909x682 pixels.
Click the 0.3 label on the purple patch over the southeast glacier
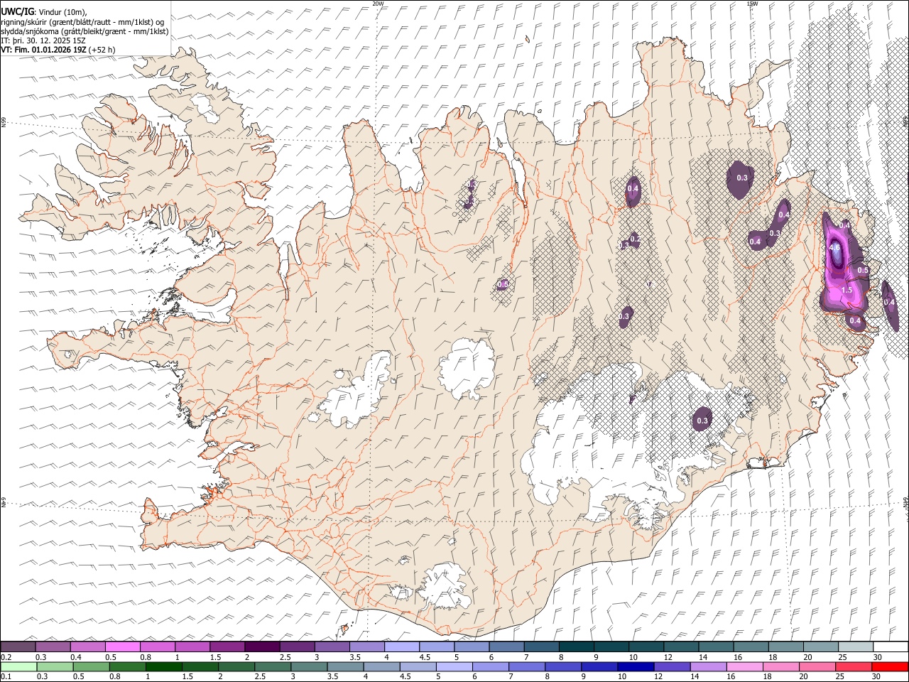tap(702, 421)
